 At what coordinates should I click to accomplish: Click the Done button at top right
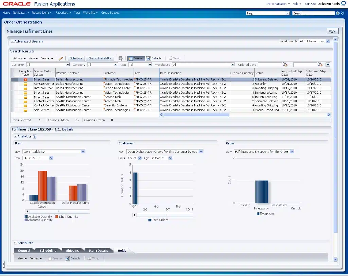coord(332,31)
